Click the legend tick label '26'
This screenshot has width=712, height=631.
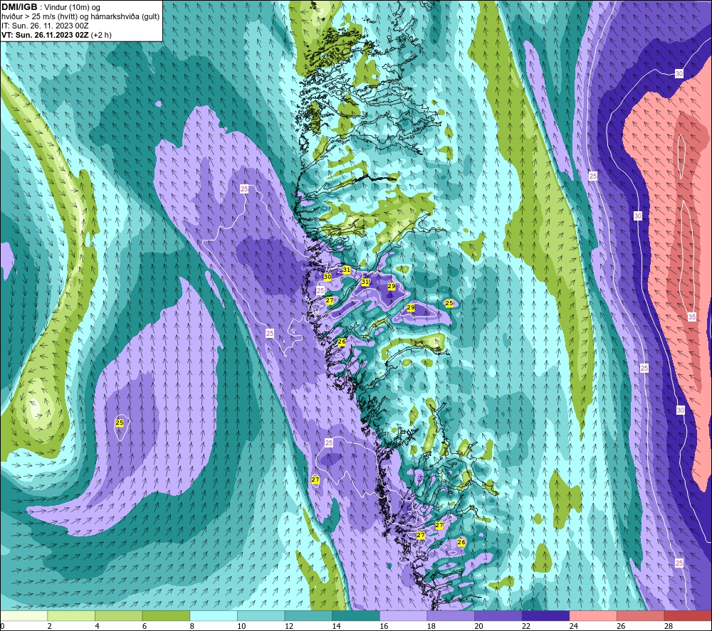click(x=621, y=626)
